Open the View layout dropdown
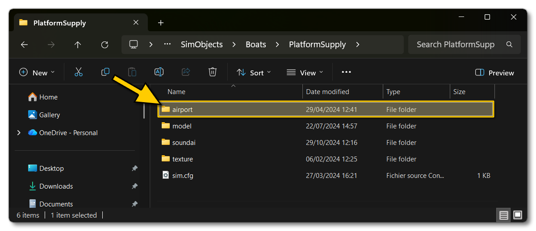This screenshot has width=536, height=231. coord(305,73)
